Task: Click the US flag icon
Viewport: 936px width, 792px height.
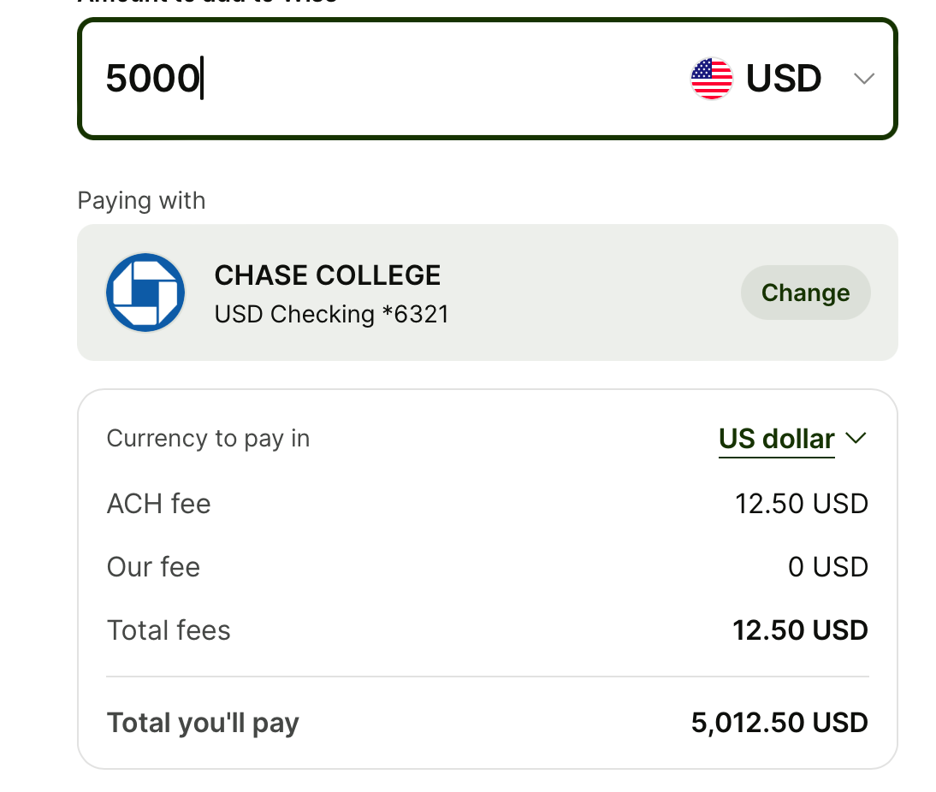Action: click(712, 79)
